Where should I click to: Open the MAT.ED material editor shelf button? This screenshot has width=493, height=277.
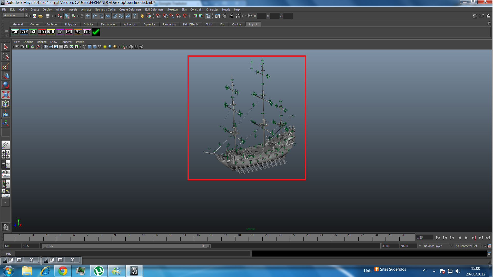click(51, 32)
